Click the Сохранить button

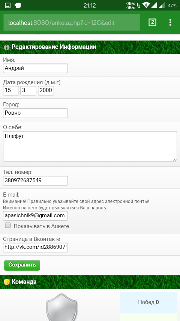pos(22,265)
